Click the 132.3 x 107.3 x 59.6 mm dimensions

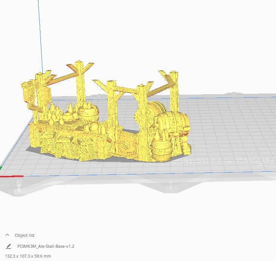[28, 256]
